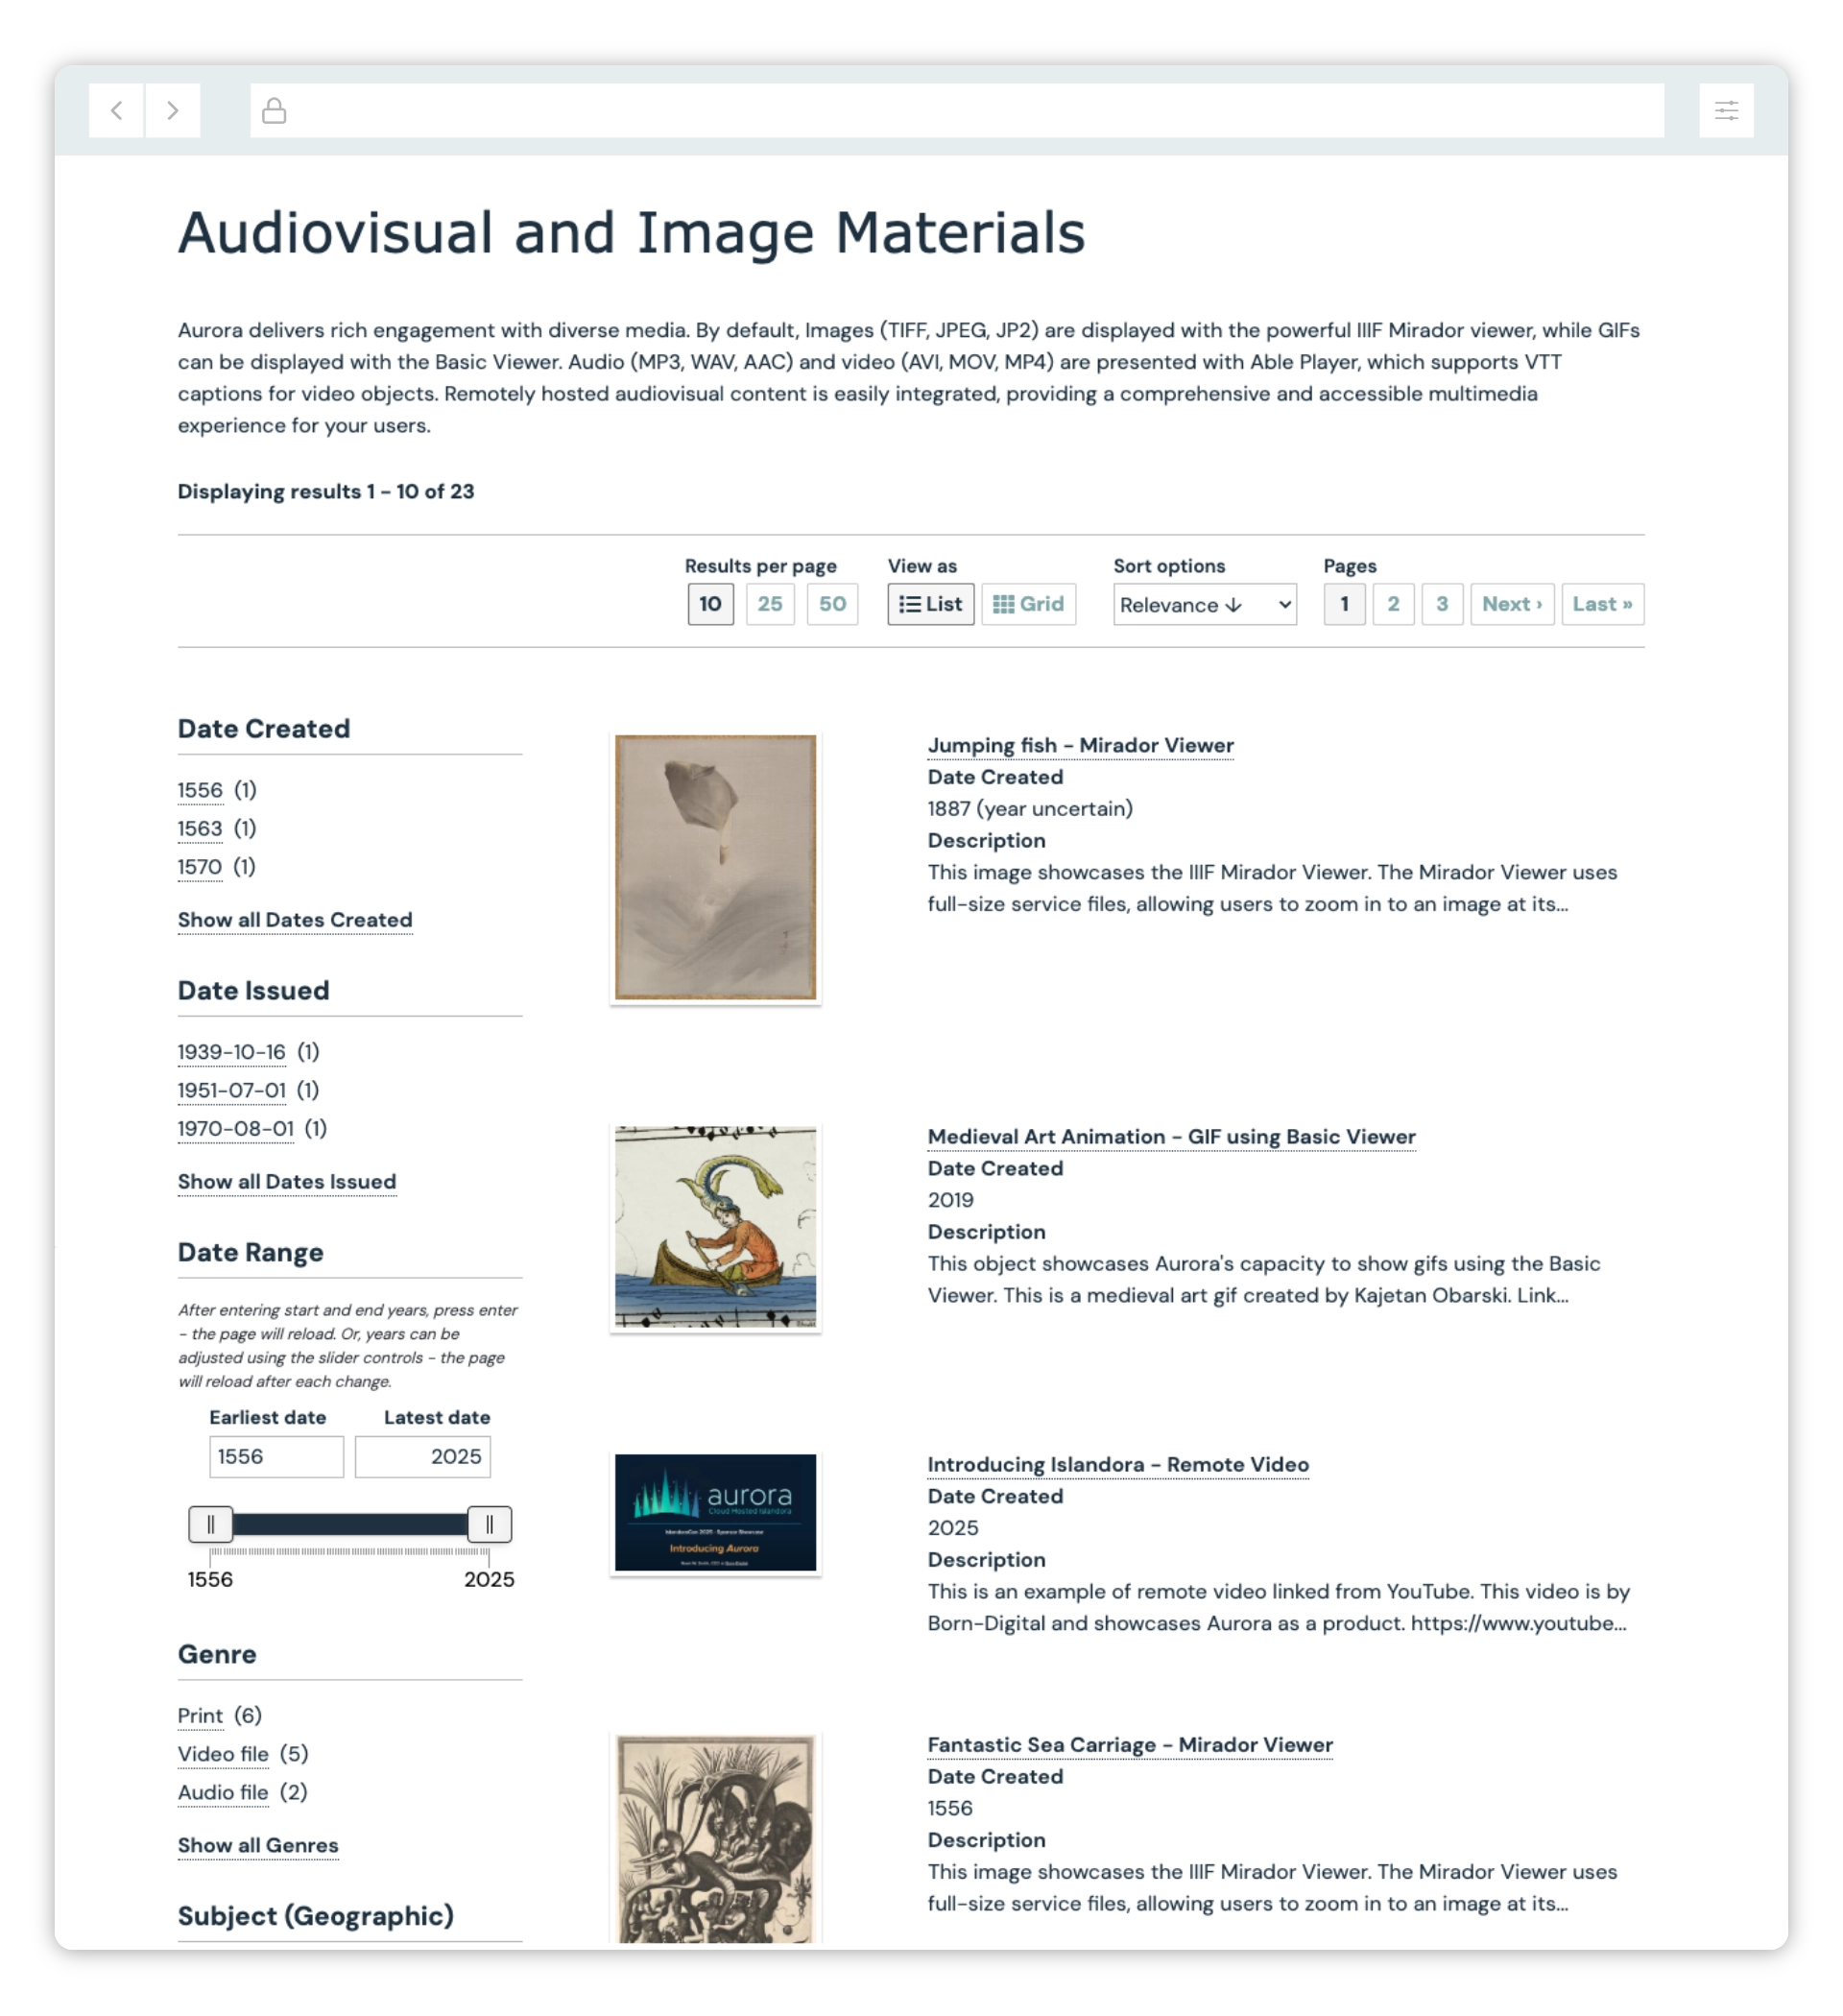Image resolution: width=1843 pixels, height=2016 pixels.
Task: Expand Show all Dates Created
Action: pyautogui.click(x=295, y=921)
